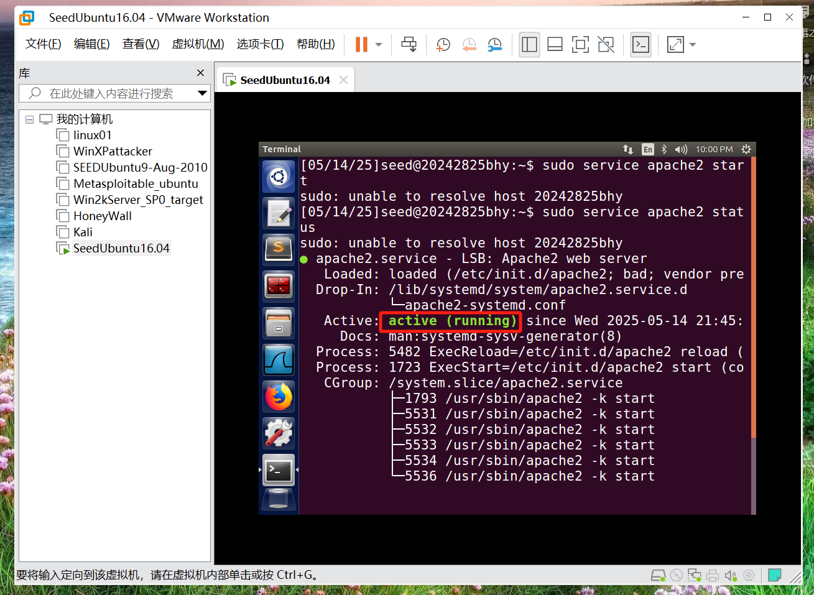Select linux01 in the library
The width and height of the screenshot is (814, 595).
pyautogui.click(x=92, y=135)
